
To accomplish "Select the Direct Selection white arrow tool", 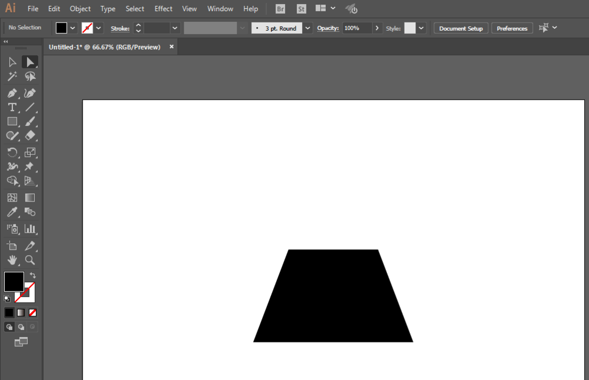I will [12, 62].
